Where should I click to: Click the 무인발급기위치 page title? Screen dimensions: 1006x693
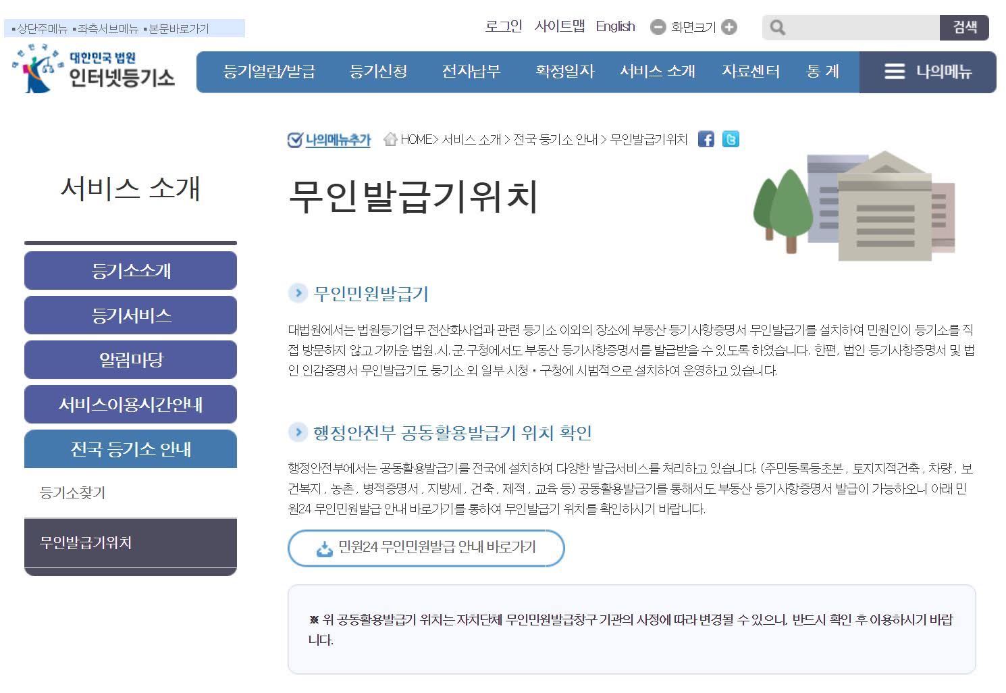[413, 197]
